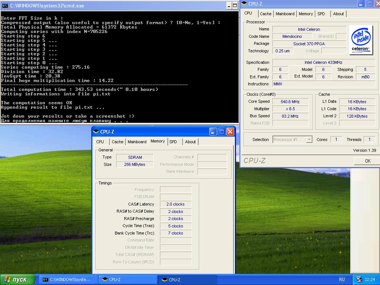Click the RAS# Precharge value 2 clocks
This screenshot has height=285, width=380.
click(x=176, y=219)
